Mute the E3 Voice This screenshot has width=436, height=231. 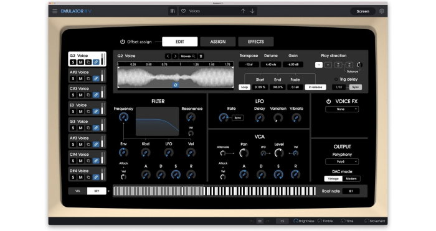pyautogui.click(x=80, y=112)
